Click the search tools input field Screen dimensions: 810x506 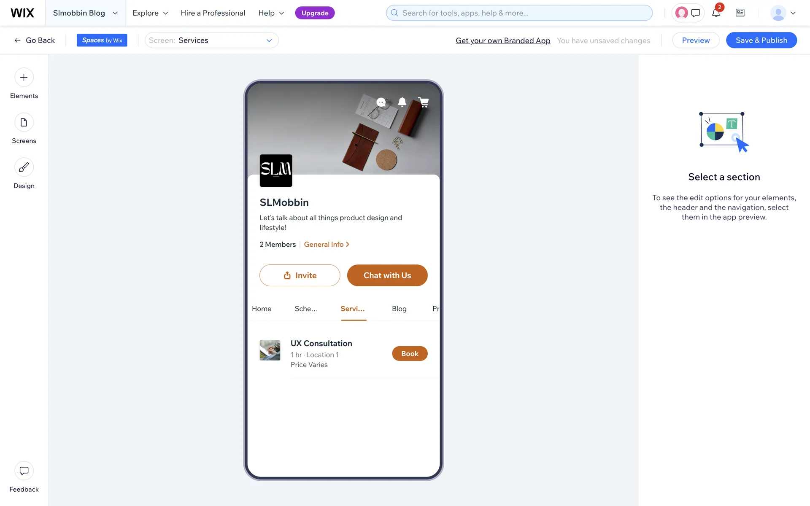519,13
